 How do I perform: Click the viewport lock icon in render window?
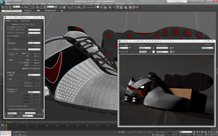pyautogui.click(x=153, y=48)
